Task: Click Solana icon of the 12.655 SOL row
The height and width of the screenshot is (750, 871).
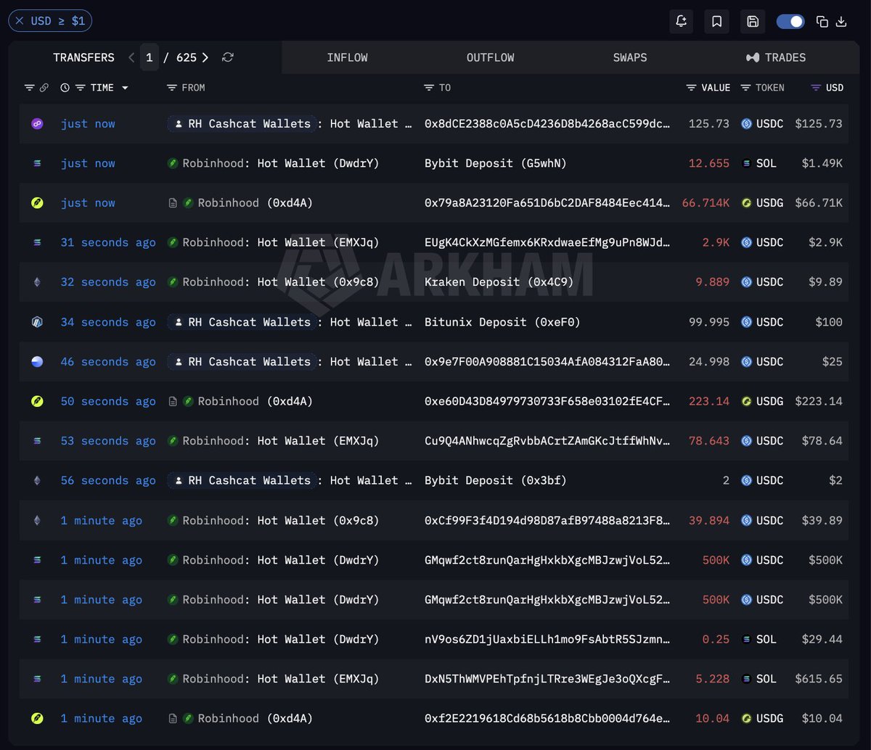Action: point(37,164)
